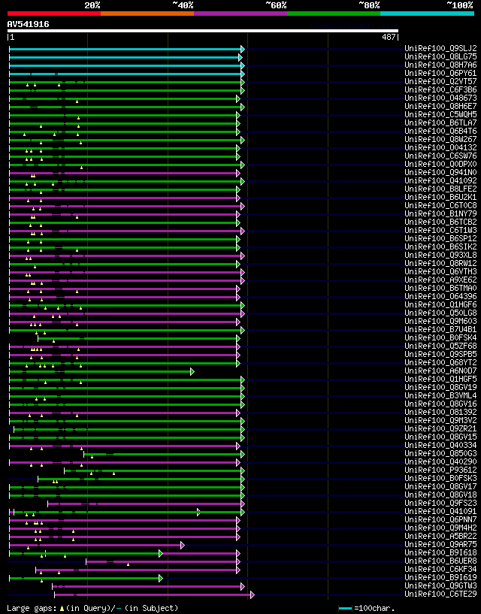Click the arrowhead ending the UniRef100_A6N0D7 alignment
Image resolution: width=481 pixels, height=614 pixels.
[x=192, y=371]
